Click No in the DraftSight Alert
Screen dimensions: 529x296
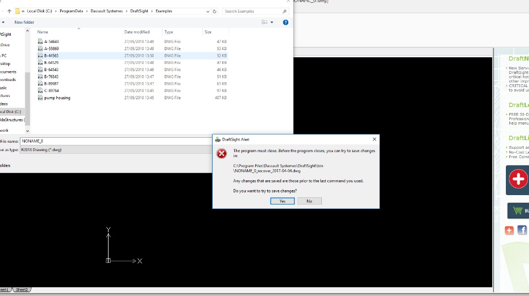tap(309, 201)
